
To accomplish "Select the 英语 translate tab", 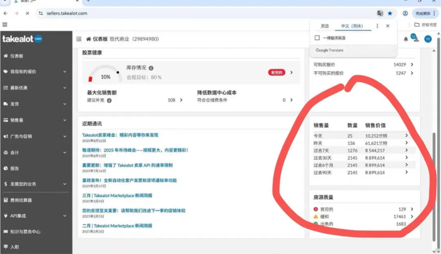I will tap(325, 26).
